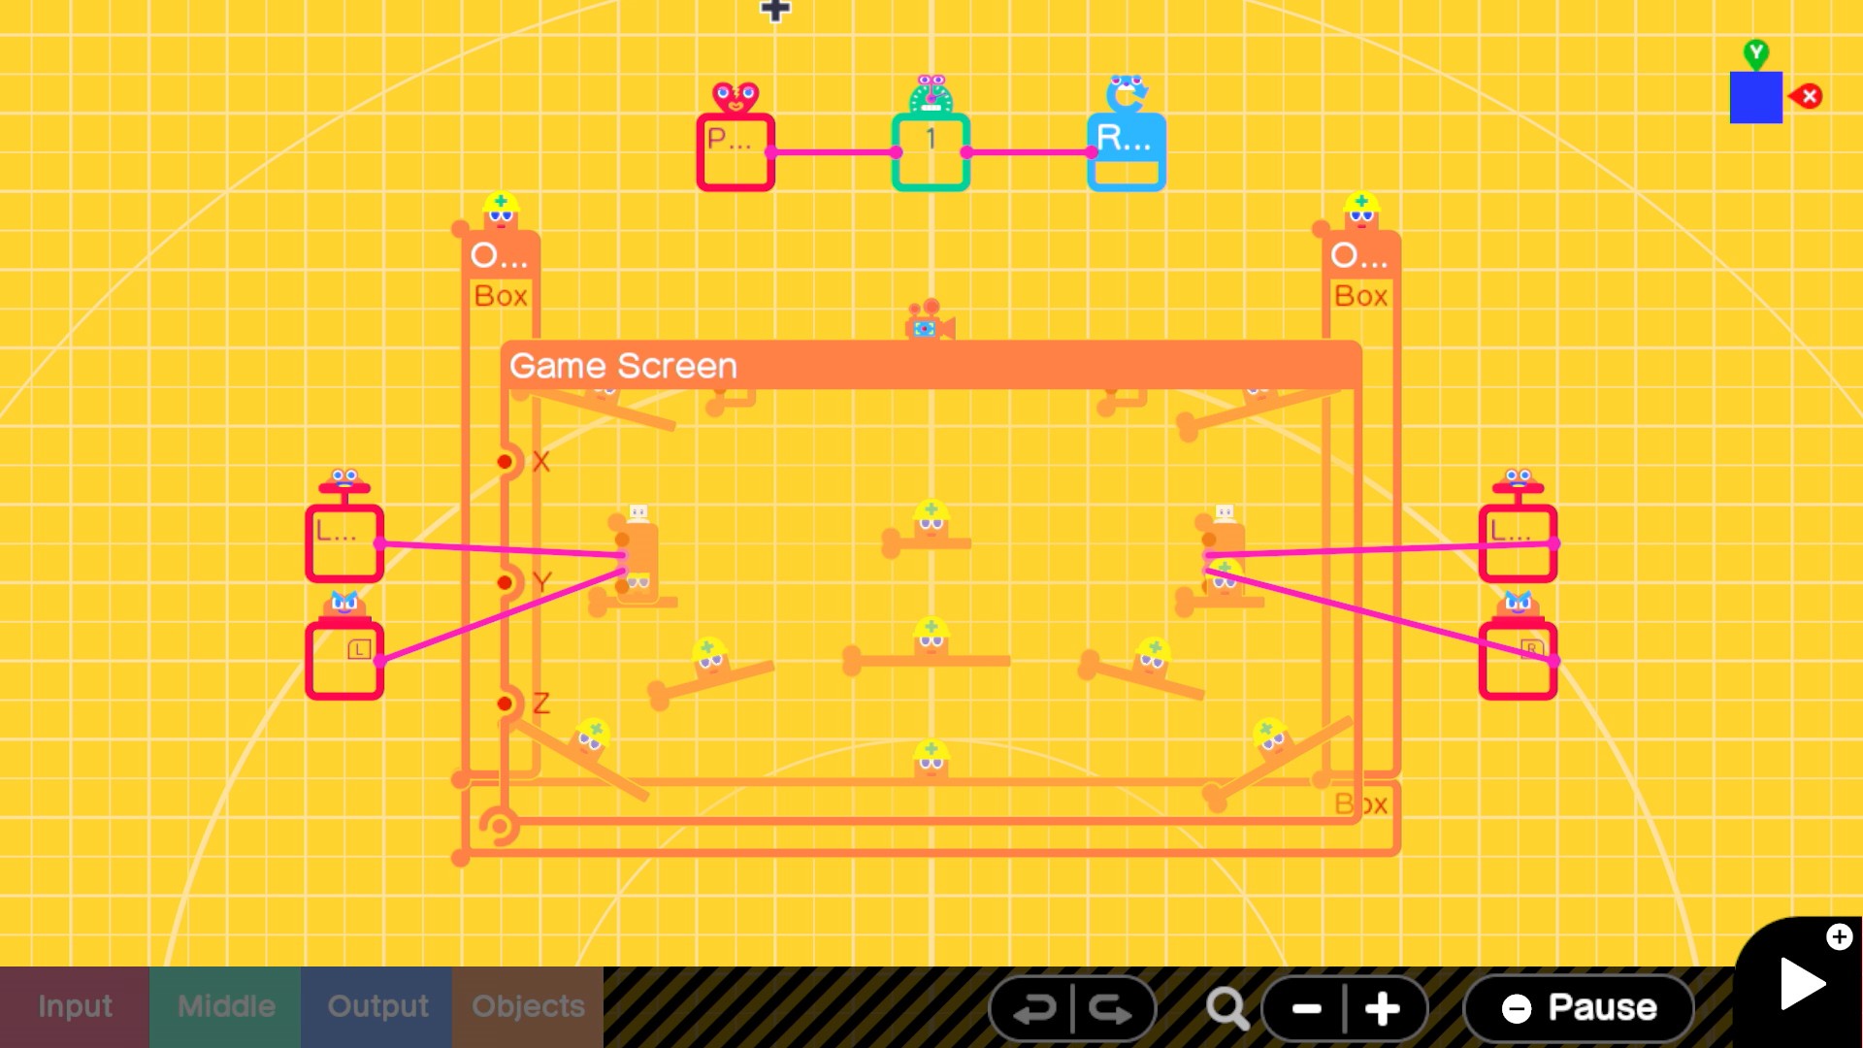Image resolution: width=1863 pixels, height=1048 pixels.
Task: Click the zoom in + button
Action: [x=1382, y=1008]
